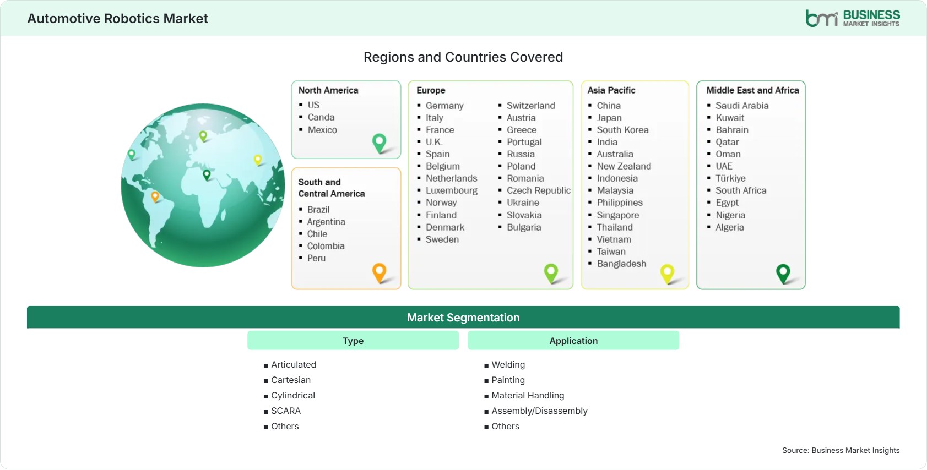This screenshot has width=927, height=470.
Task: Click 'France' in the Europe list
Action: [x=440, y=130]
